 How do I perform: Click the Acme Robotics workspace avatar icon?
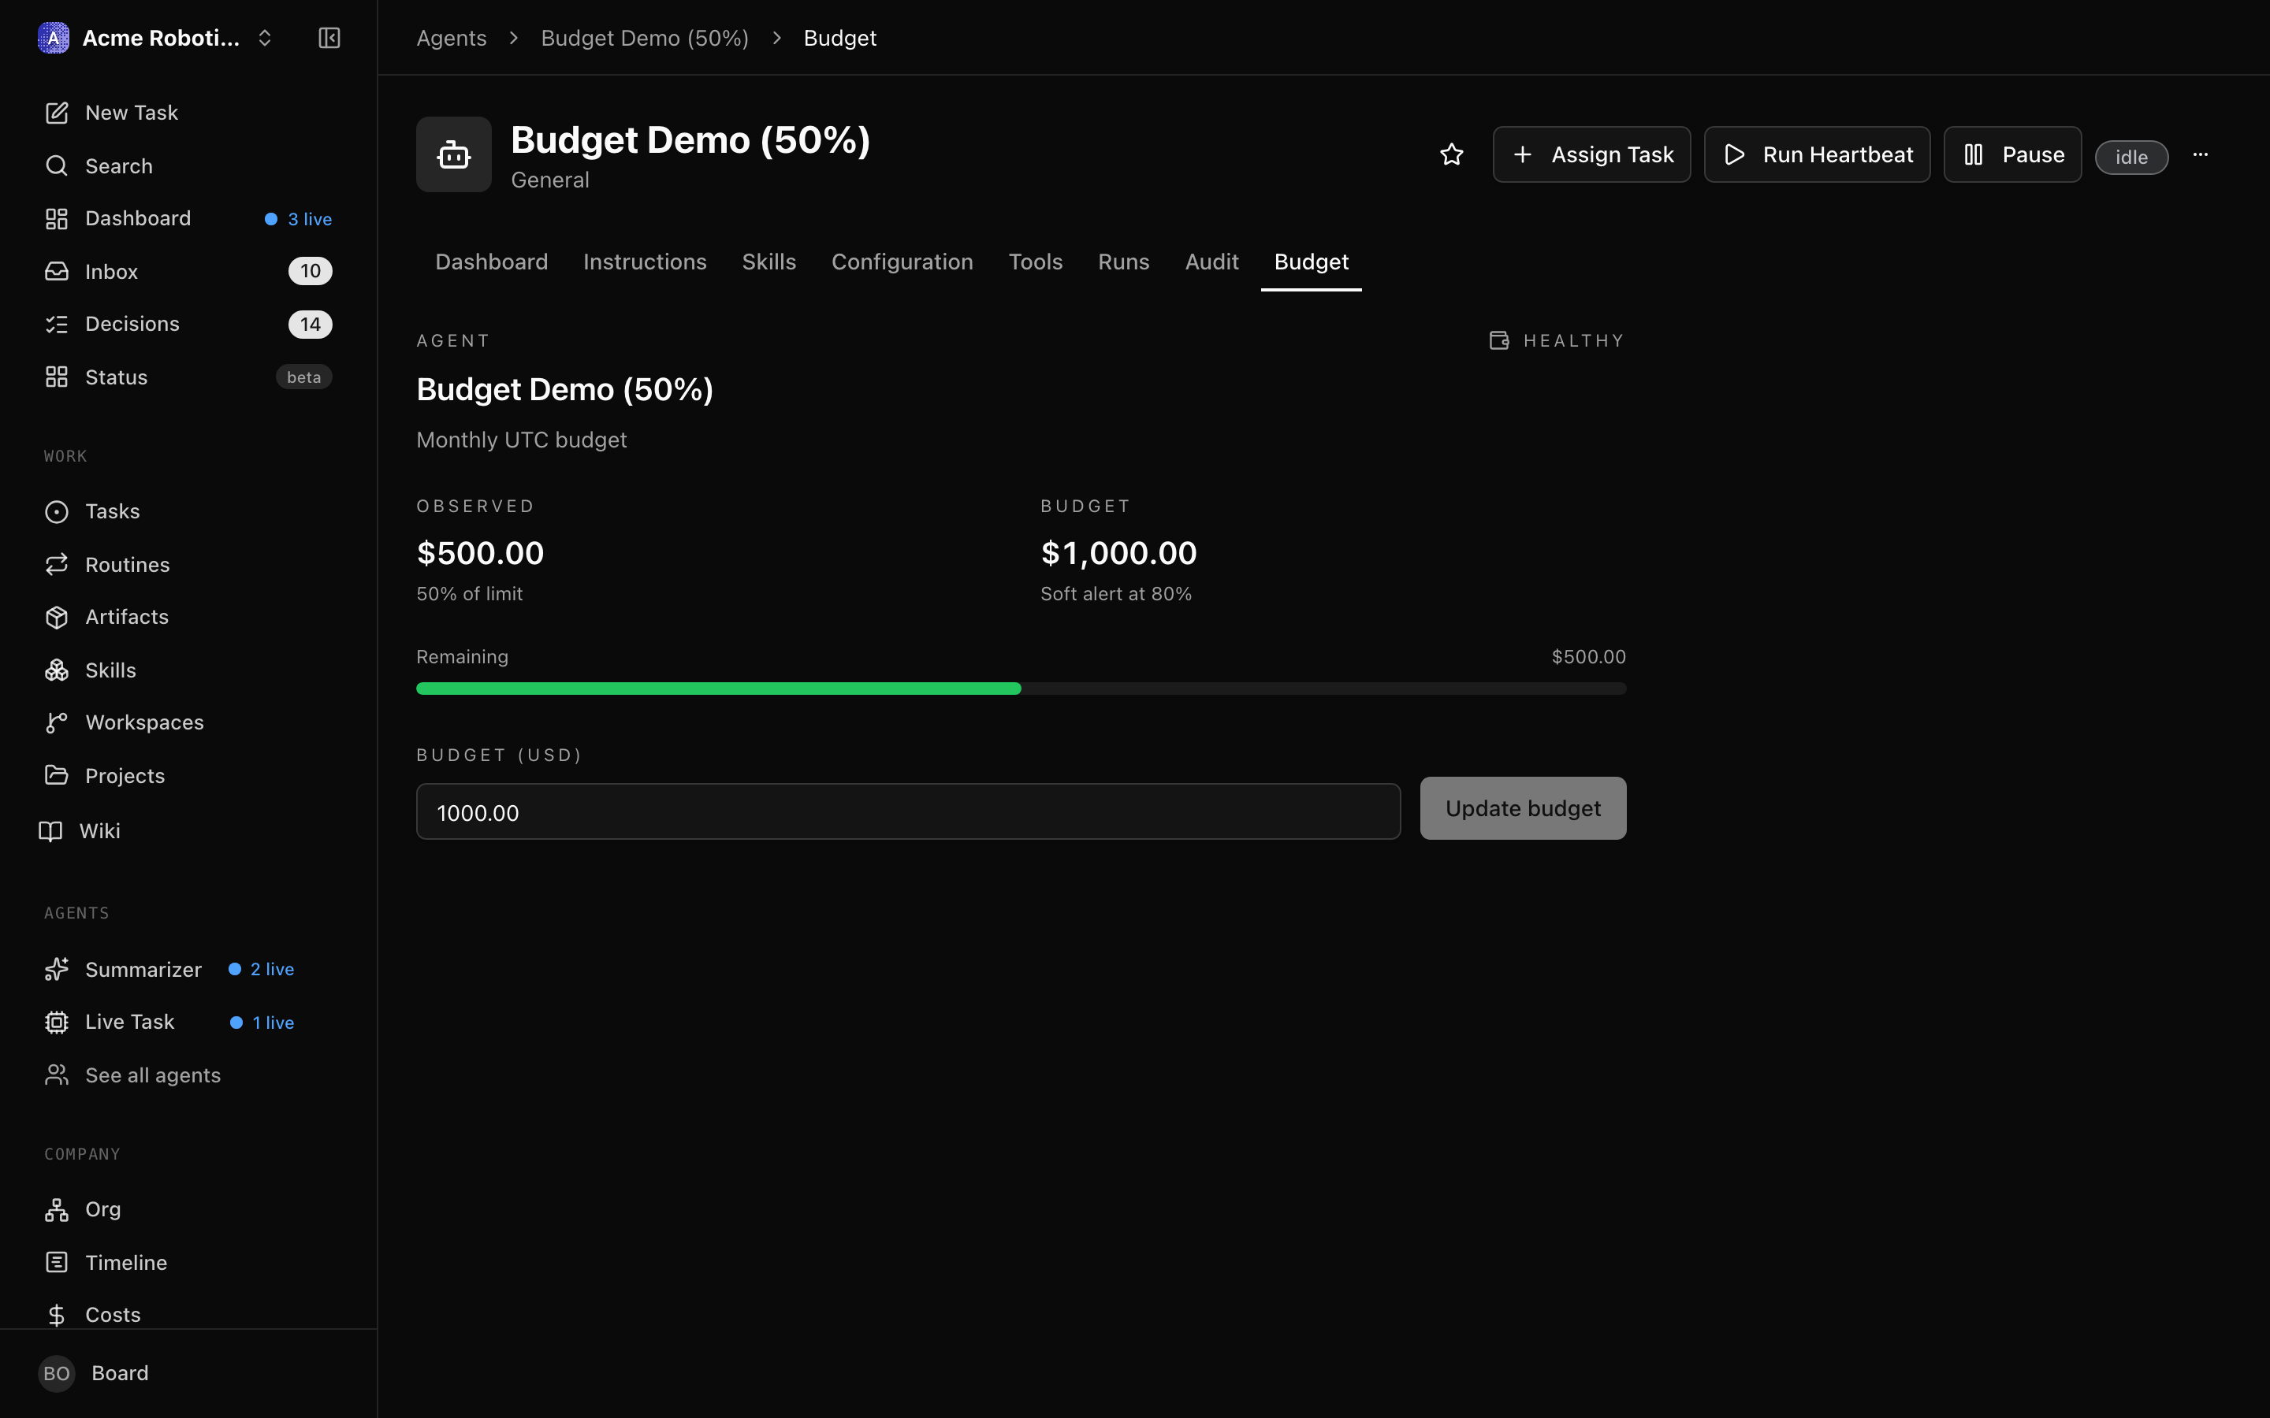click(54, 38)
